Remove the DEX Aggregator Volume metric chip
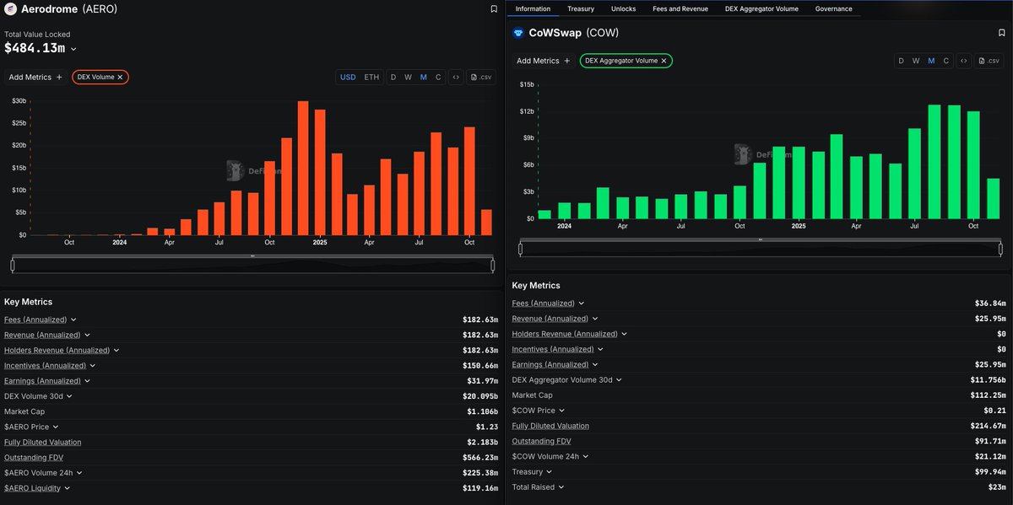This screenshot has width=1013, height=505. (x=664, y=61)
